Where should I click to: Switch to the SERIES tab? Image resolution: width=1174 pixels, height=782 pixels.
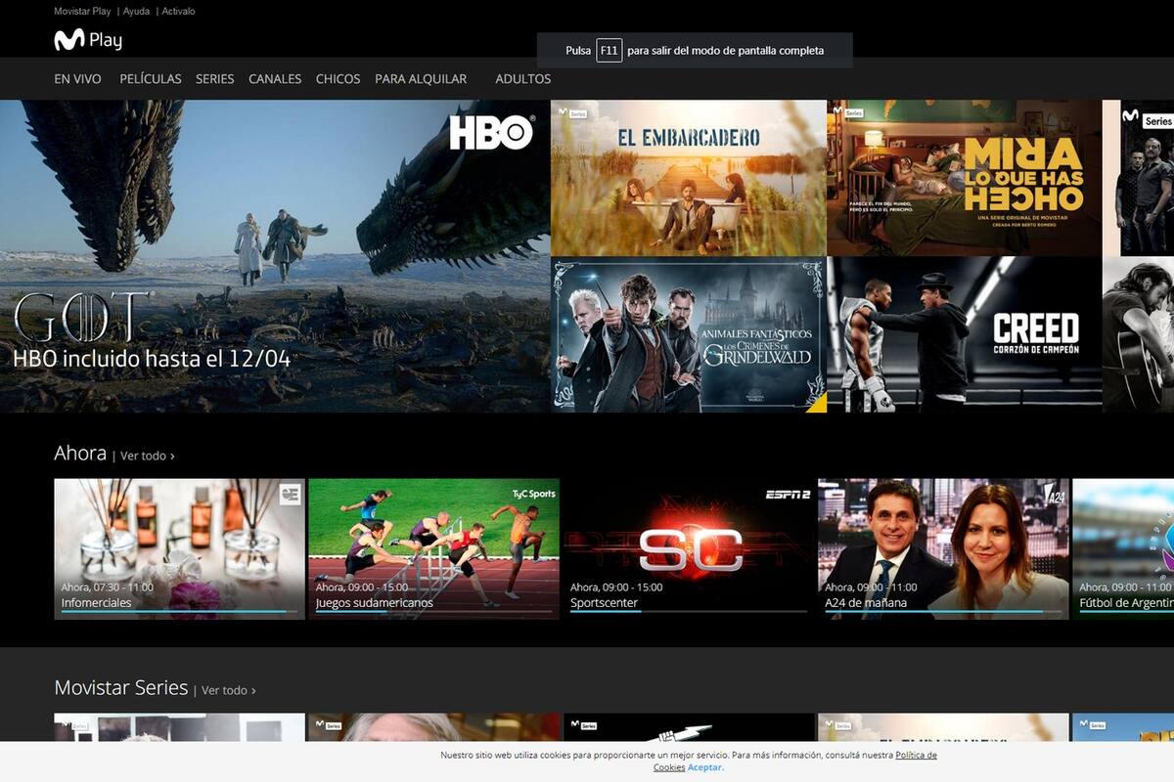214,78
